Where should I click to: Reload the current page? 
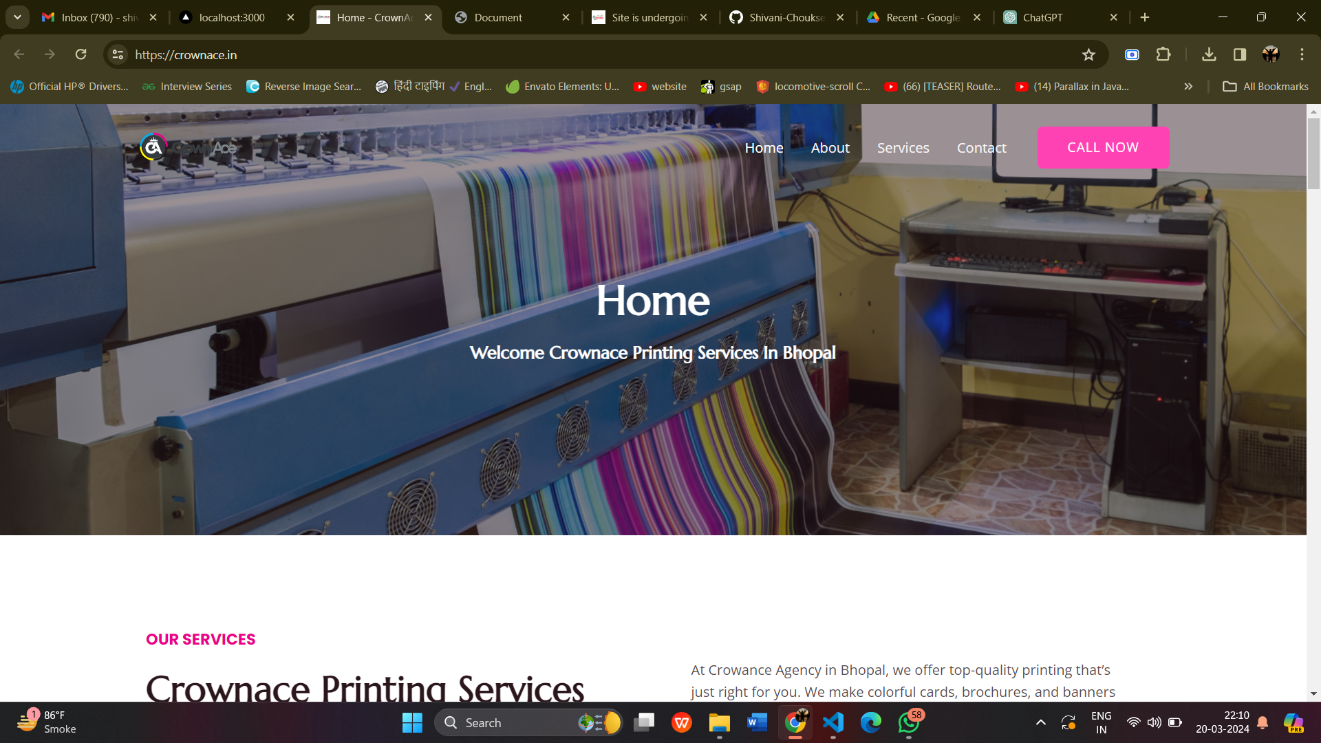click(81, 54)
